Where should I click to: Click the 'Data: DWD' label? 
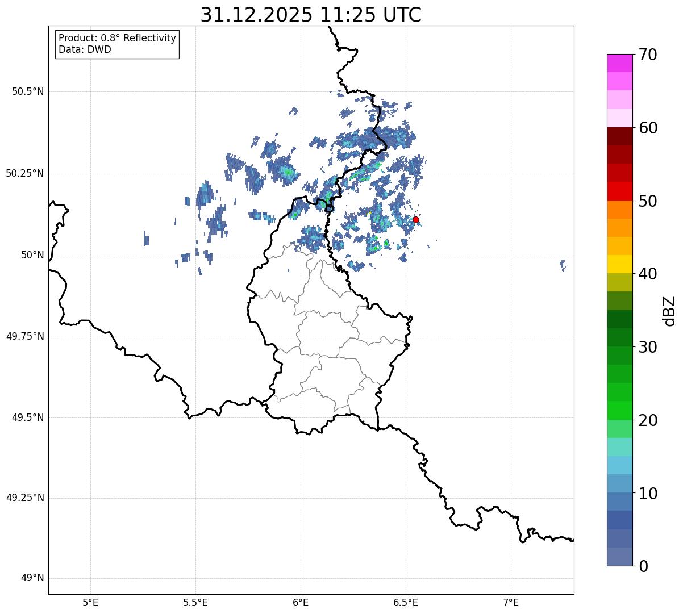pos(85,49)
